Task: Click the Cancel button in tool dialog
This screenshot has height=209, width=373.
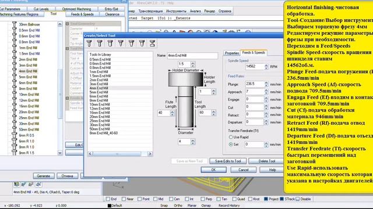Action: pos(244,170)
